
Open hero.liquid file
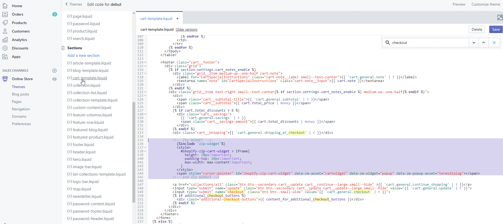tap(82, 159)
